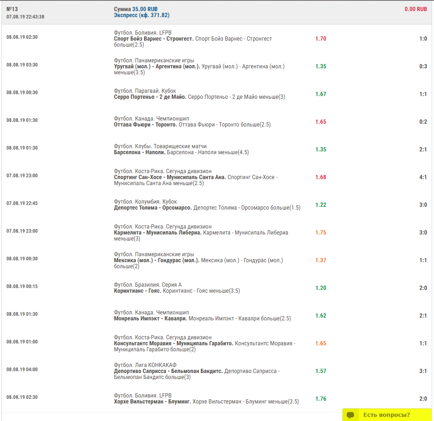This screenshot has height=421, width=434.
Task: Click the date 07.08.19 22:45
Action: click(x=22, y=204)
